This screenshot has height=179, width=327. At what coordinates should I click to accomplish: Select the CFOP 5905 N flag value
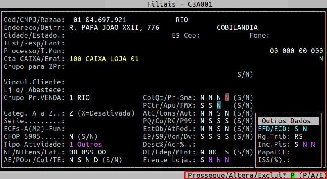[x=71, y=136]
